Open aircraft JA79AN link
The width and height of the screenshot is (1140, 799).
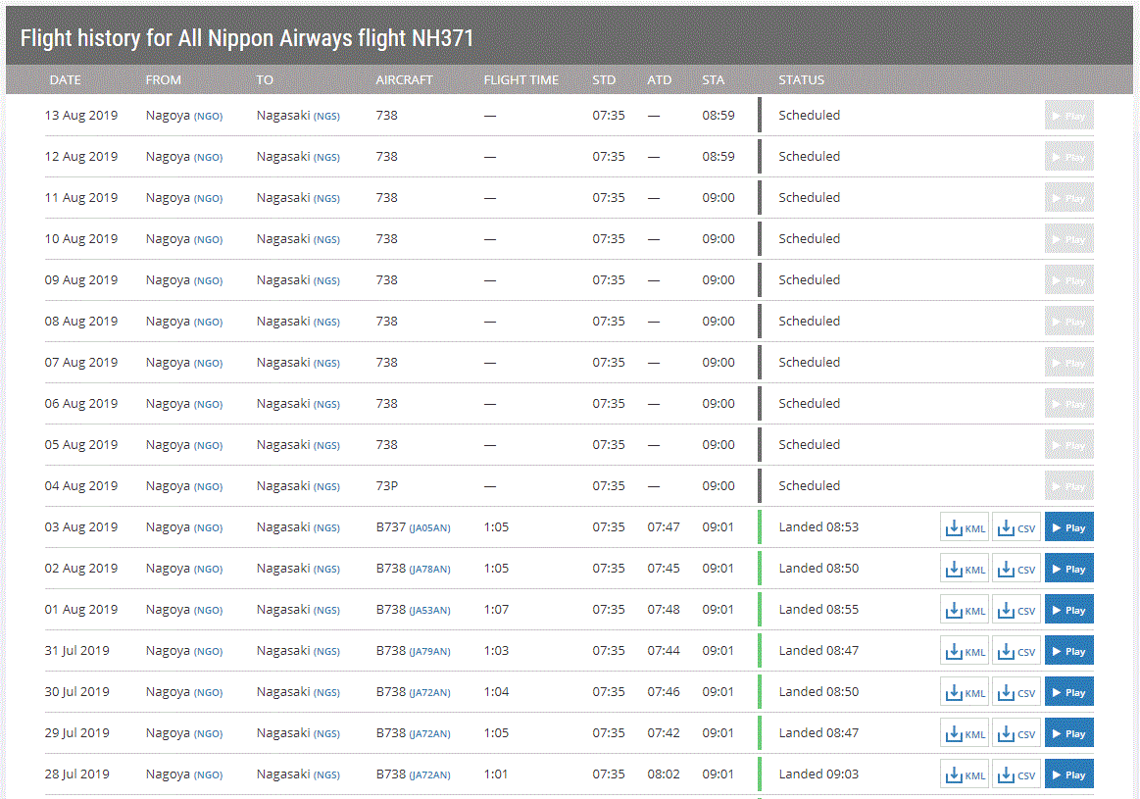(x=429, y=651)
